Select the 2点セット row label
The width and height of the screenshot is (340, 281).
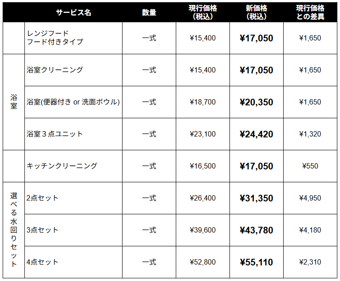pyautogui.click(x=43, y=198)
